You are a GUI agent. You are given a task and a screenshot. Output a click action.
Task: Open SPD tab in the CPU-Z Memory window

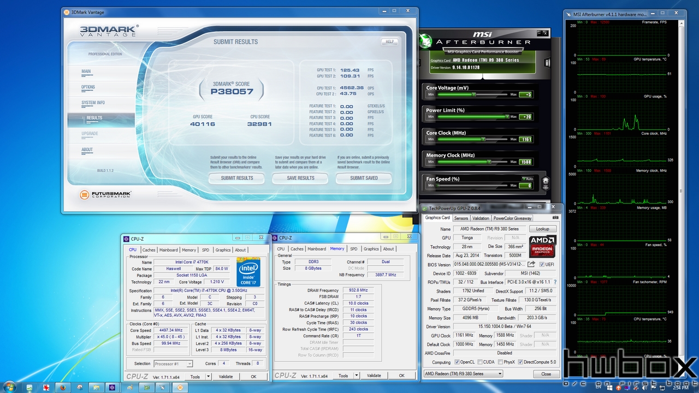tap(354, 249)
